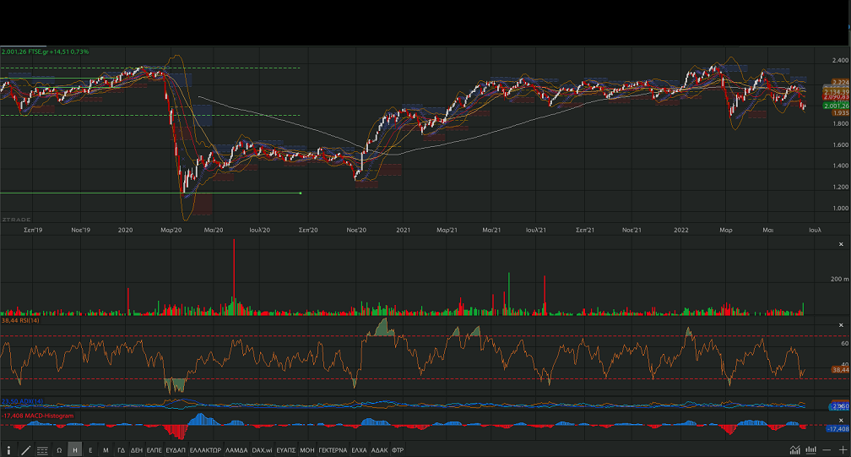This screenshot has width=851, height=457.
Task: Switch to hourly Ω timeframe
Action: click(59, 450)
